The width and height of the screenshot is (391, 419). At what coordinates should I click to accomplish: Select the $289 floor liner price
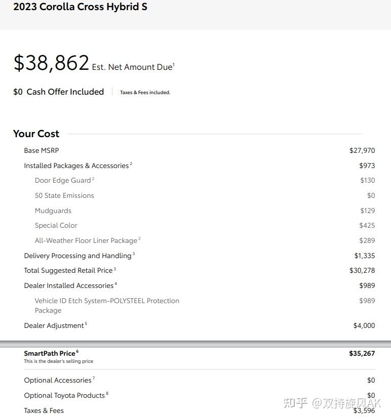pos(367,240)
